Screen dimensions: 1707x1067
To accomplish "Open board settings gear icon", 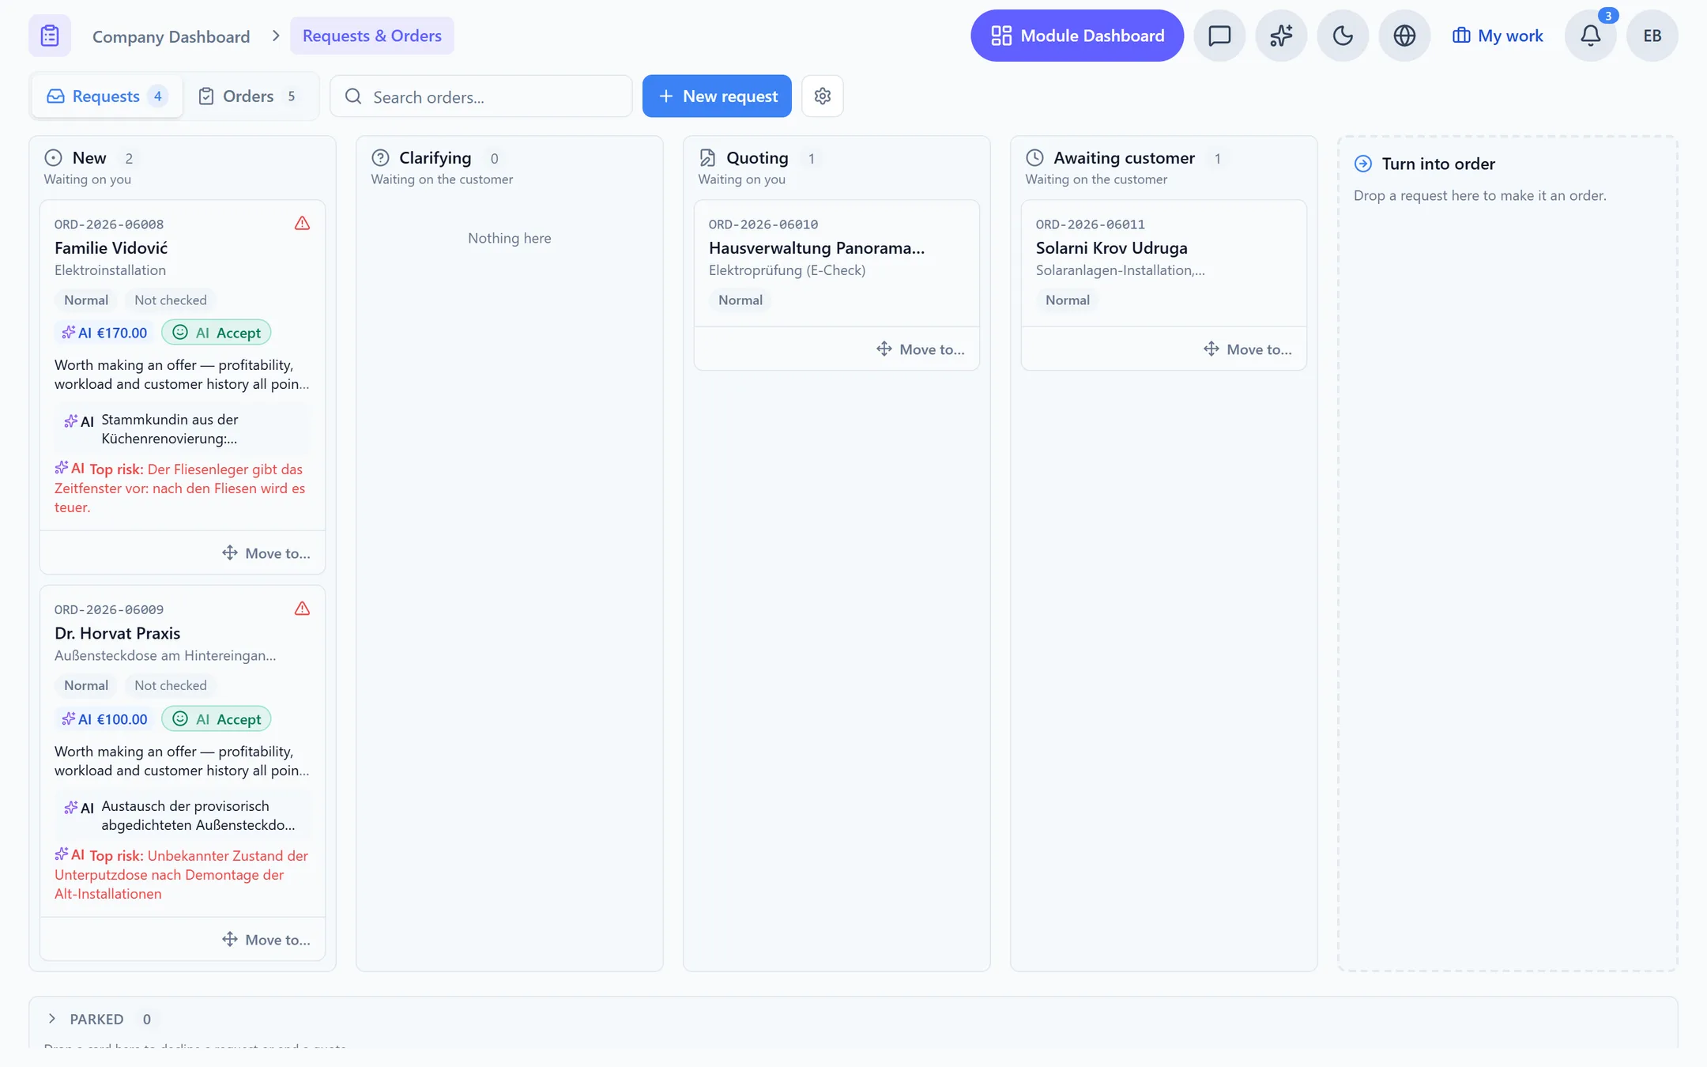I will (x=823, y=96).
